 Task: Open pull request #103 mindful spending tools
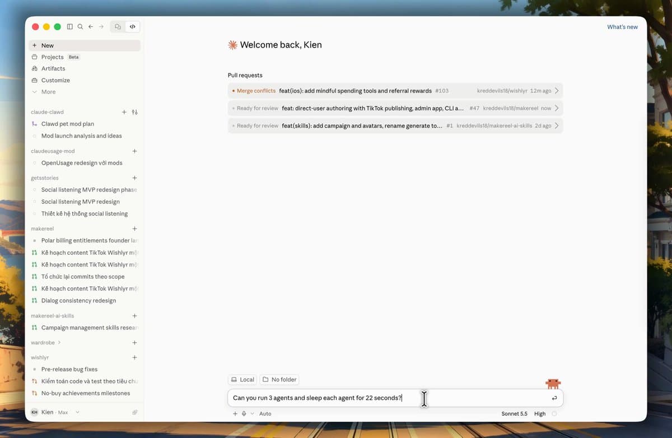[x=395, y=91]
